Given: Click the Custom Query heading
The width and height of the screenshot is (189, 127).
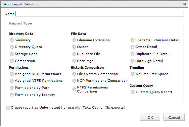Looking at the screenshot, I should pyautogui.click(x=141, y=86).
